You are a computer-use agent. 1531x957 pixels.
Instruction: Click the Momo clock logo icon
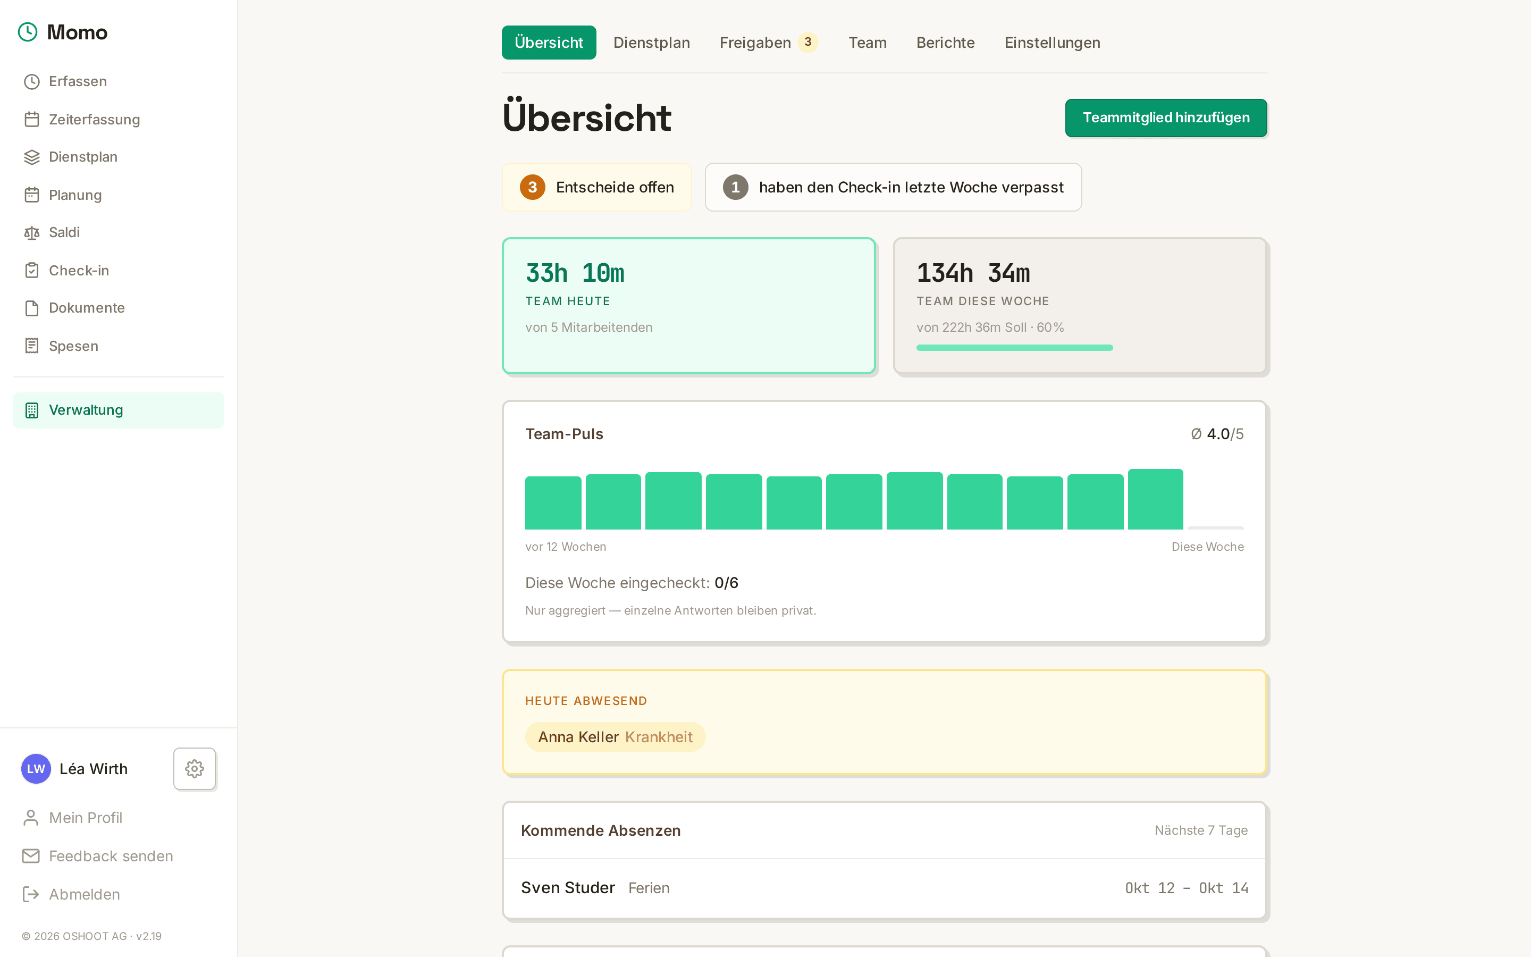[28, 32]
